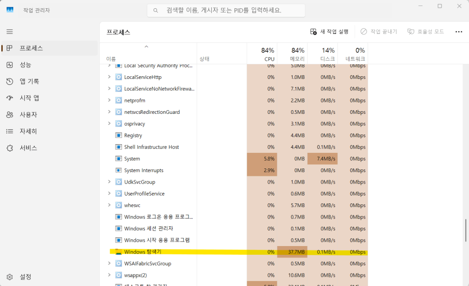
Task: Expand the wsappx(2) process group
Action: tap(109, 275)
